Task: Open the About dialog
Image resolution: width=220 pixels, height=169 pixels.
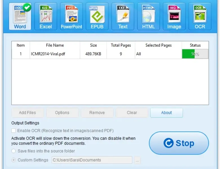Action: [166, 113]
